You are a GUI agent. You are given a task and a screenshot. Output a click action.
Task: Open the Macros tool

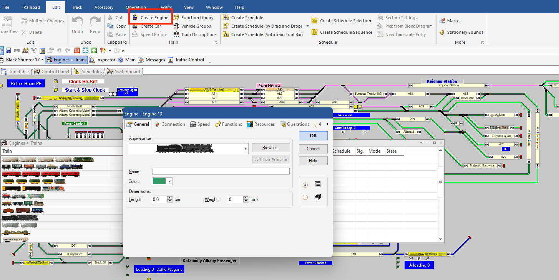click(442, 21)
